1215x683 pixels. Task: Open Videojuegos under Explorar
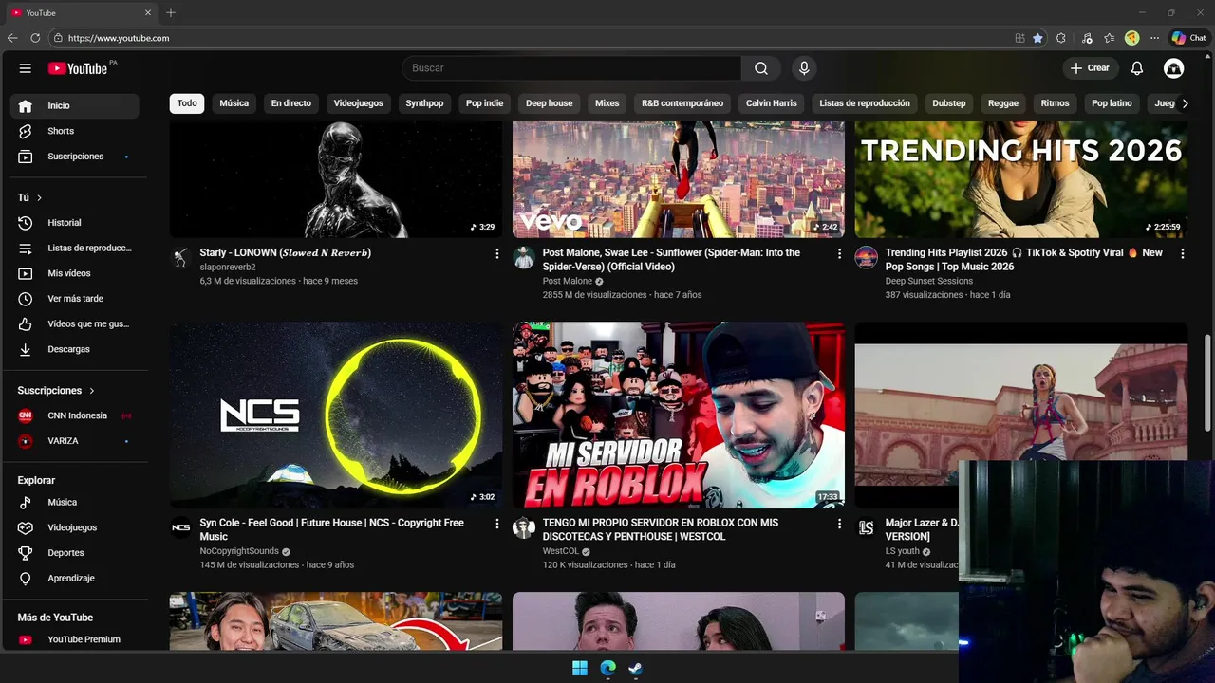(x=74, y=527)
